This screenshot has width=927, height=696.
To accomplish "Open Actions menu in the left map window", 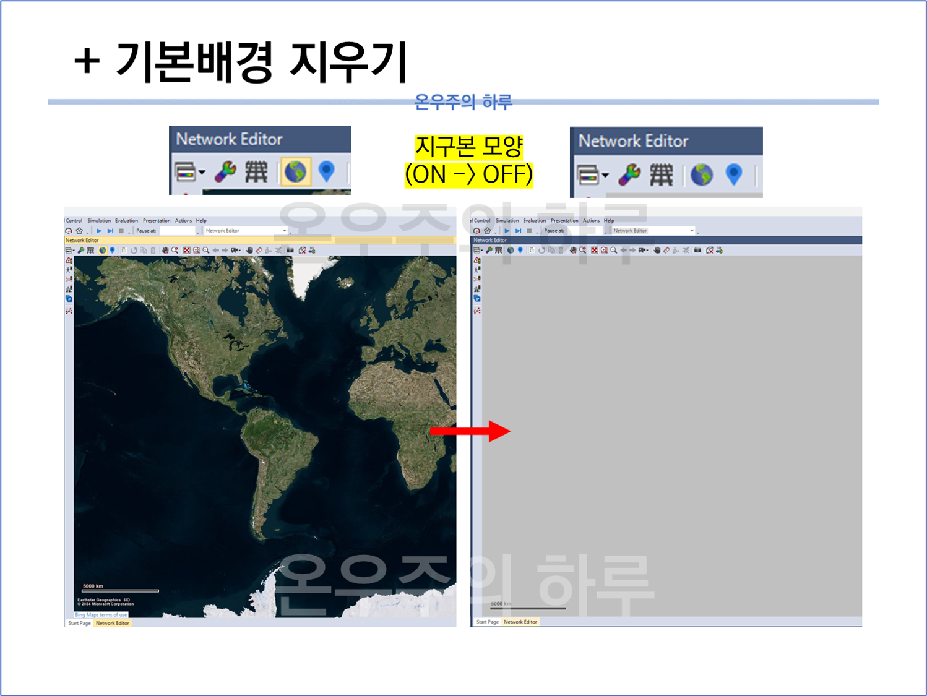I will pyautogui.click(x=183, y=221).
